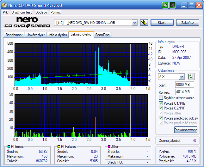This screenshot has width=204, height=167.
Task: Click the Błędy PO label
Action: click(x=115, y=162)
